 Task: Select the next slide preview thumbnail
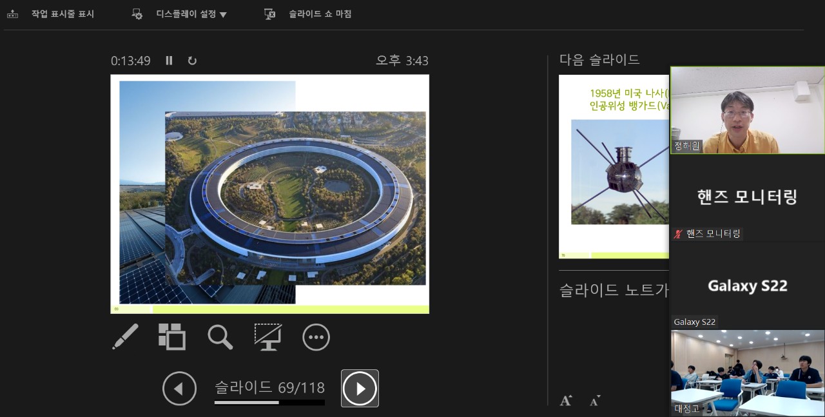coord(614,166)
